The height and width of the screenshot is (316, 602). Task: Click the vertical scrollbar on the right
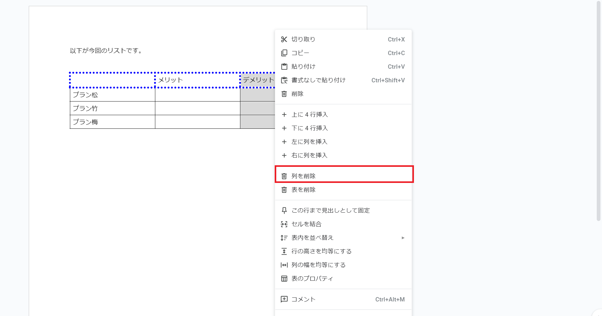pos(599,111)
